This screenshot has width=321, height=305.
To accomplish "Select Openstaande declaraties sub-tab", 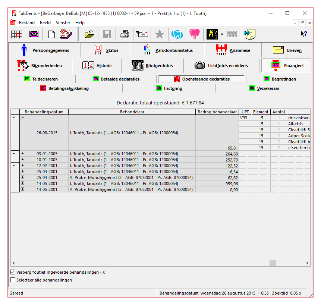I will (201, 79).
